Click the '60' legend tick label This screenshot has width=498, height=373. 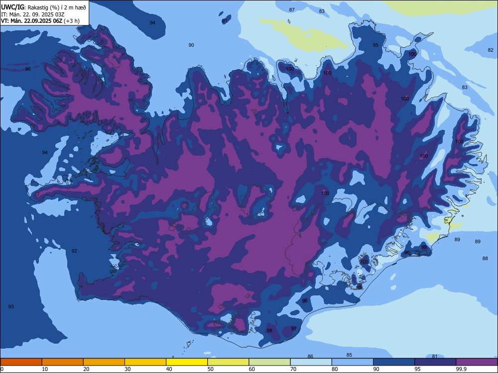[x=252, y=369]
